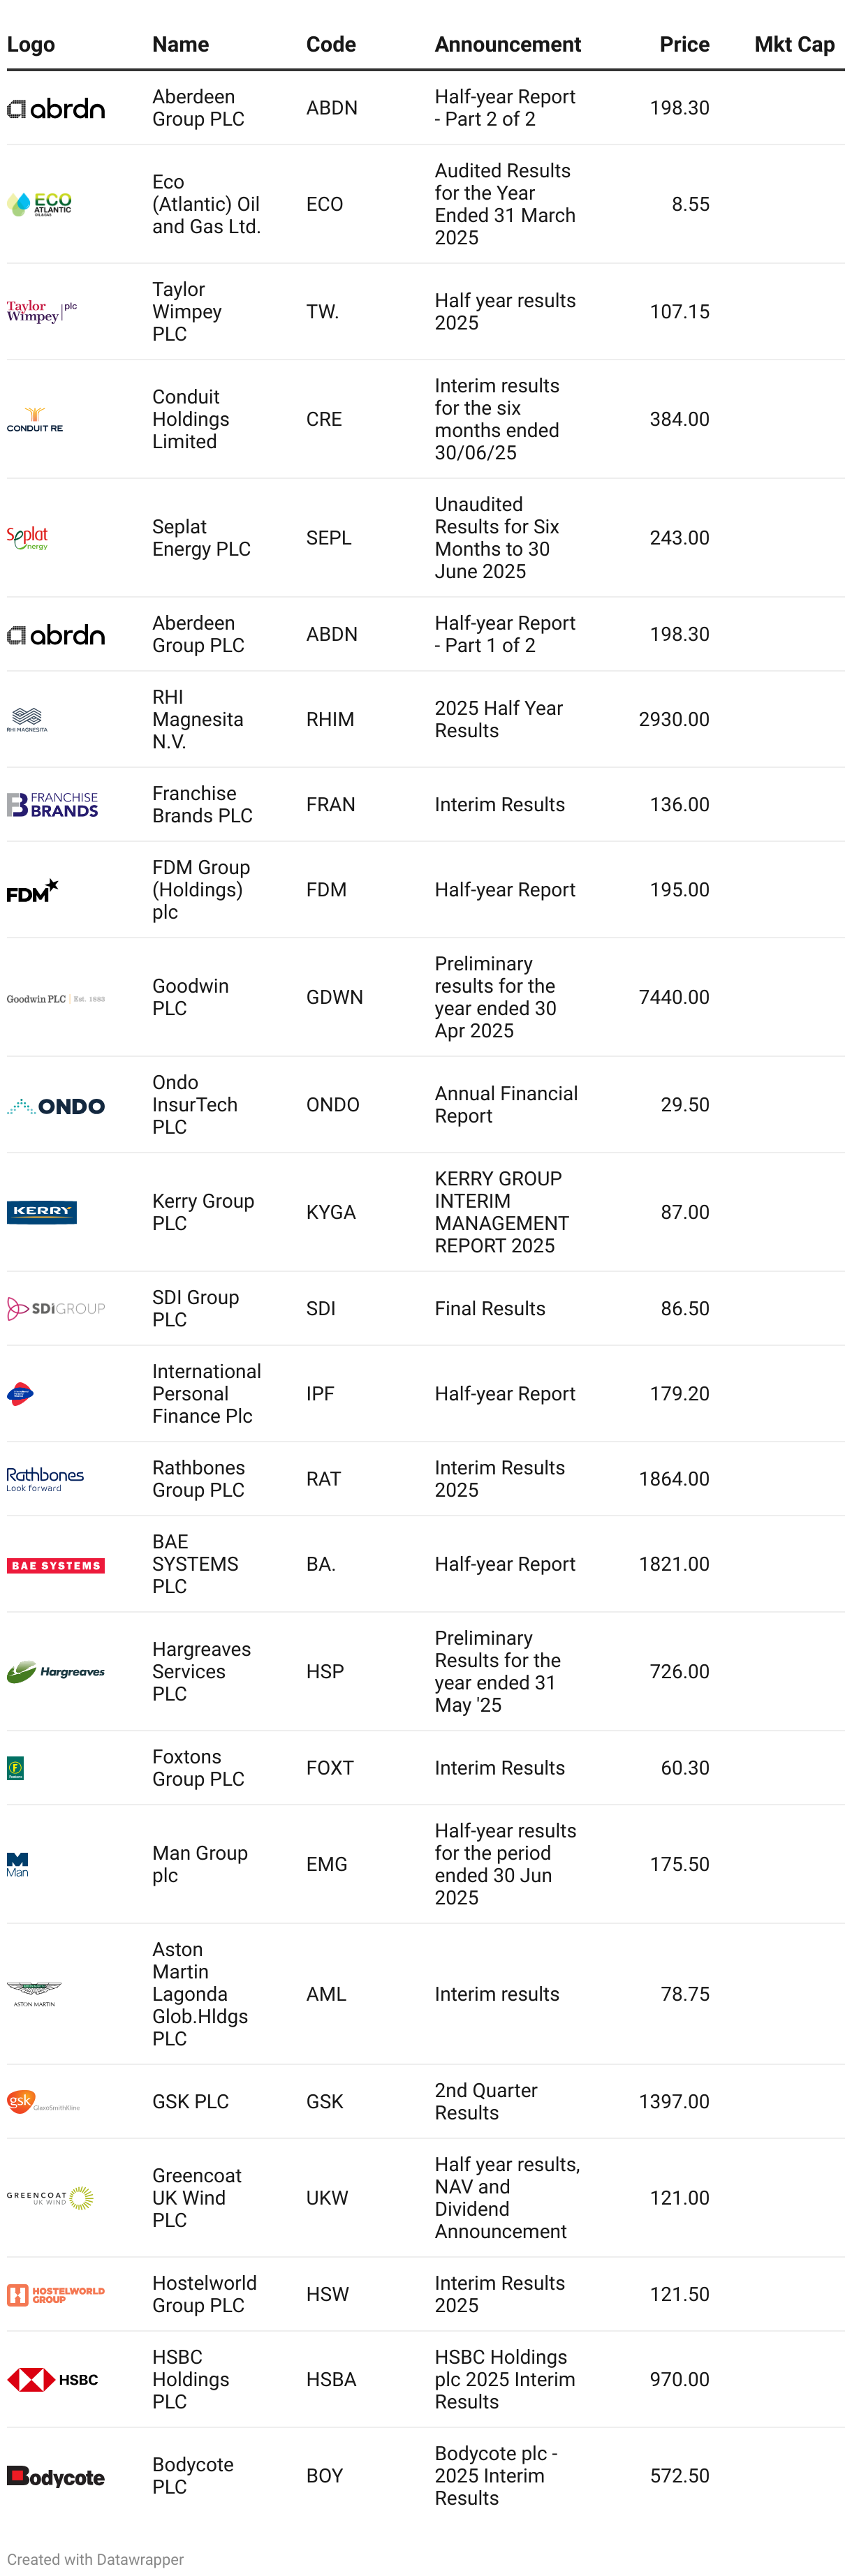Click the Eco Atlantic logo
Screen dimensions: 852x2576
40,204
